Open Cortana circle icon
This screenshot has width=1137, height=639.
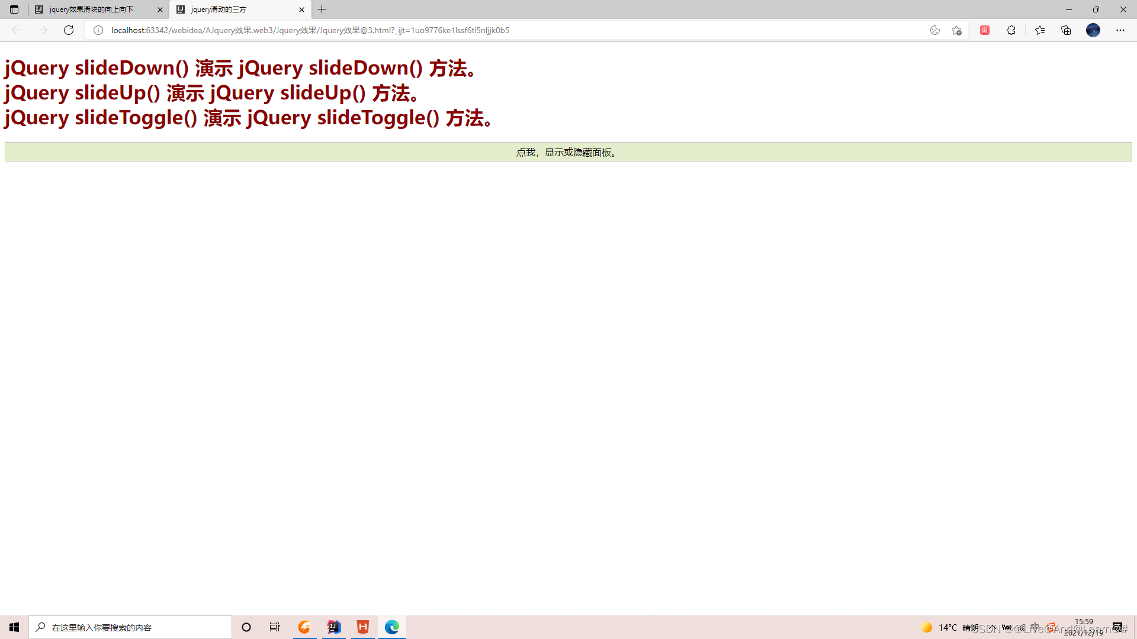click(x=246, y=627)
